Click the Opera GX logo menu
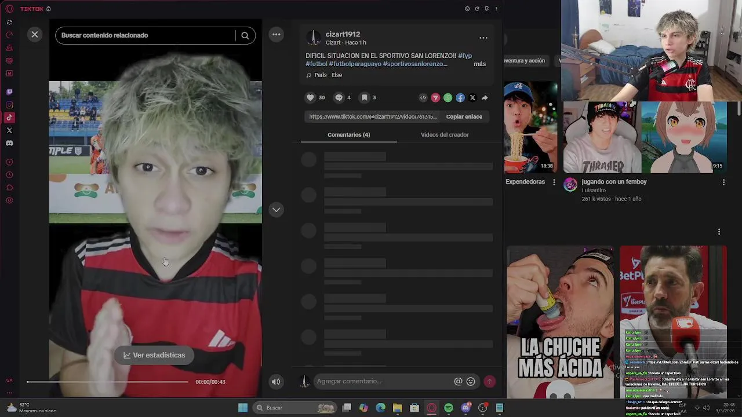The image size is (742, 417). pos(9,9)
